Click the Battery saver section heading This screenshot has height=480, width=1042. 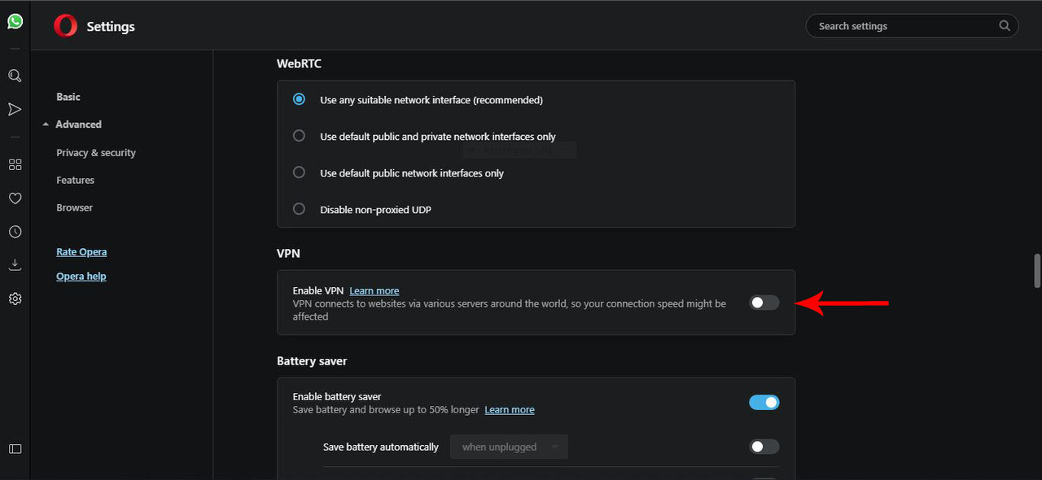pos(312,360)
